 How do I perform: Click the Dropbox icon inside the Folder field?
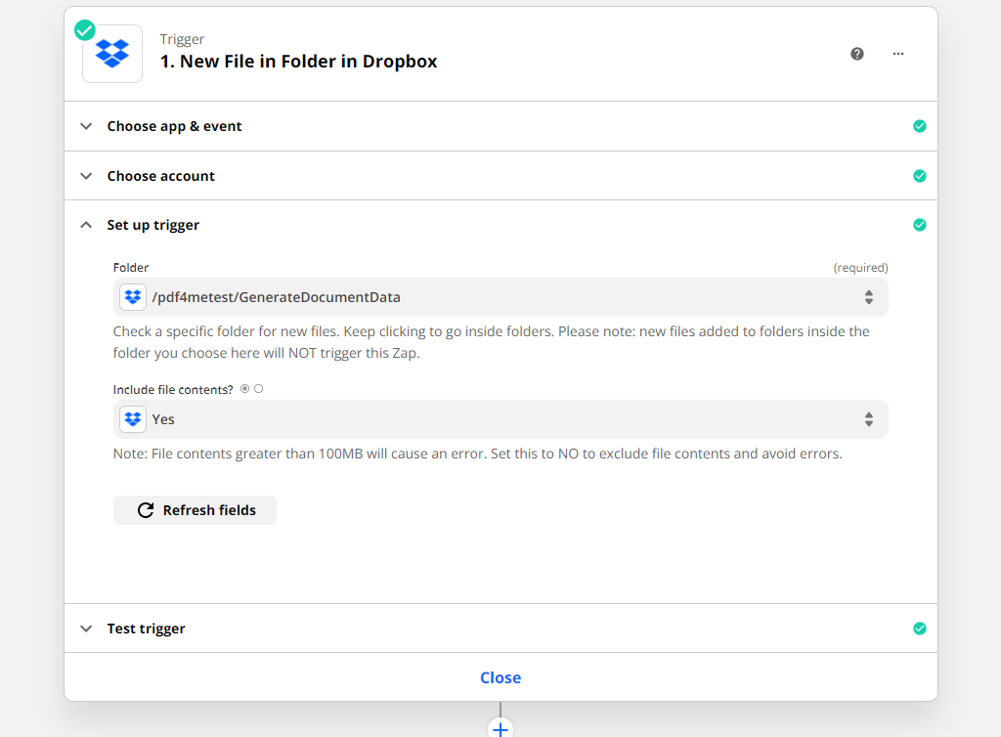point(132,296)
